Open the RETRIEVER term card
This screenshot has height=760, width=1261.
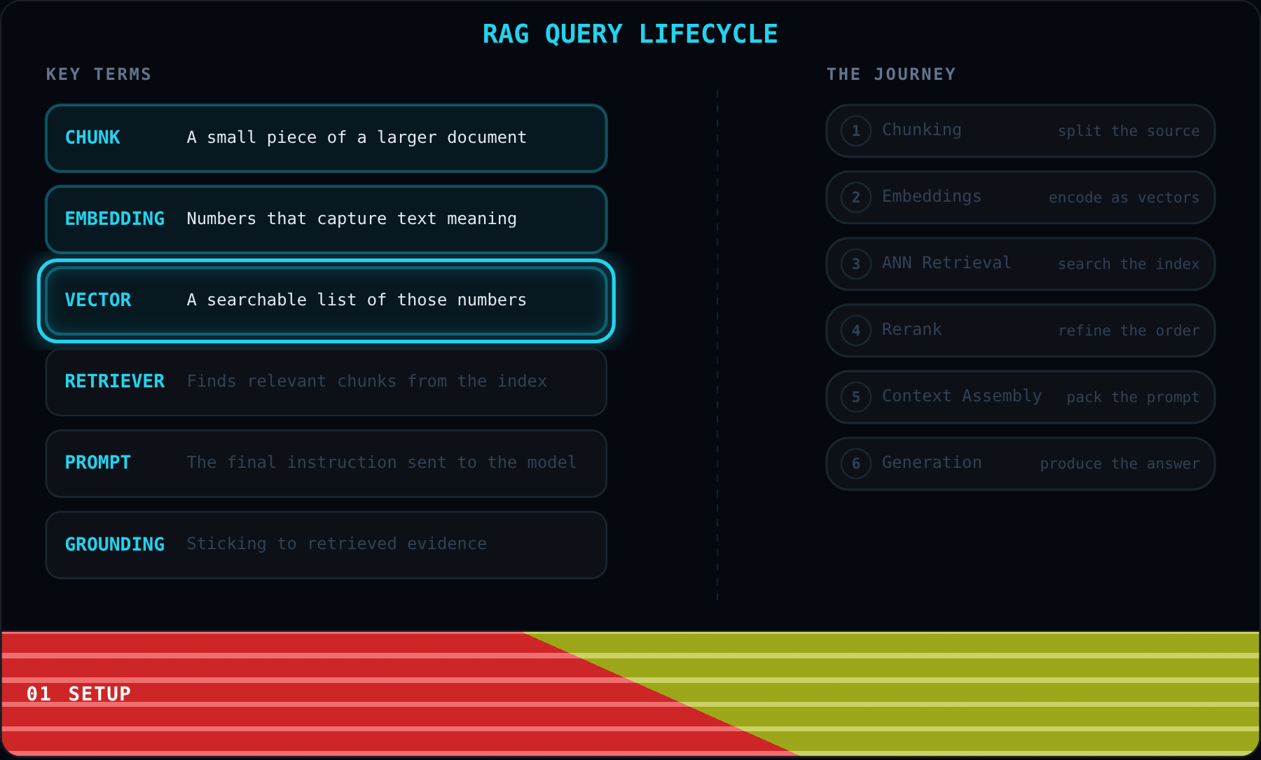click(326, 382)
